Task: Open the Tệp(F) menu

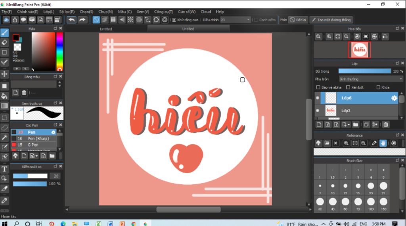Action: (7, 11)
